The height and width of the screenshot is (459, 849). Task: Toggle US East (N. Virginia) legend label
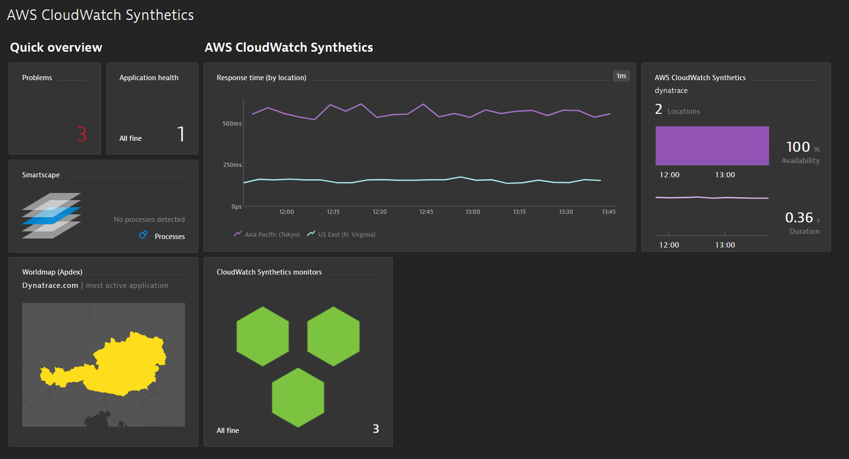(347, 235)
